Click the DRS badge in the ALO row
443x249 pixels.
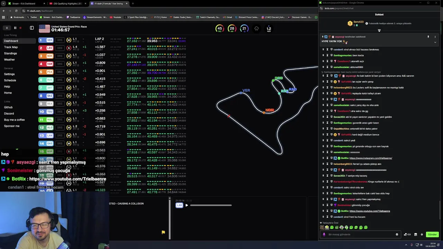click(x=60, y=128)
